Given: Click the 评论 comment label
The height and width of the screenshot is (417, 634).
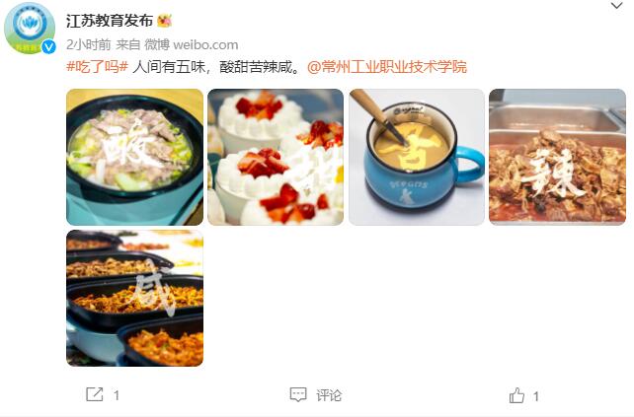Looking at the screenshot, I should coord(329,395).
